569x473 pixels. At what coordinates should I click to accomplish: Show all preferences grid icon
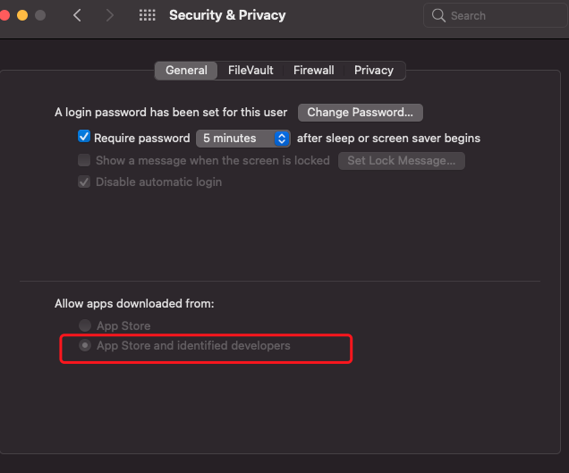[x=148, y=15]
